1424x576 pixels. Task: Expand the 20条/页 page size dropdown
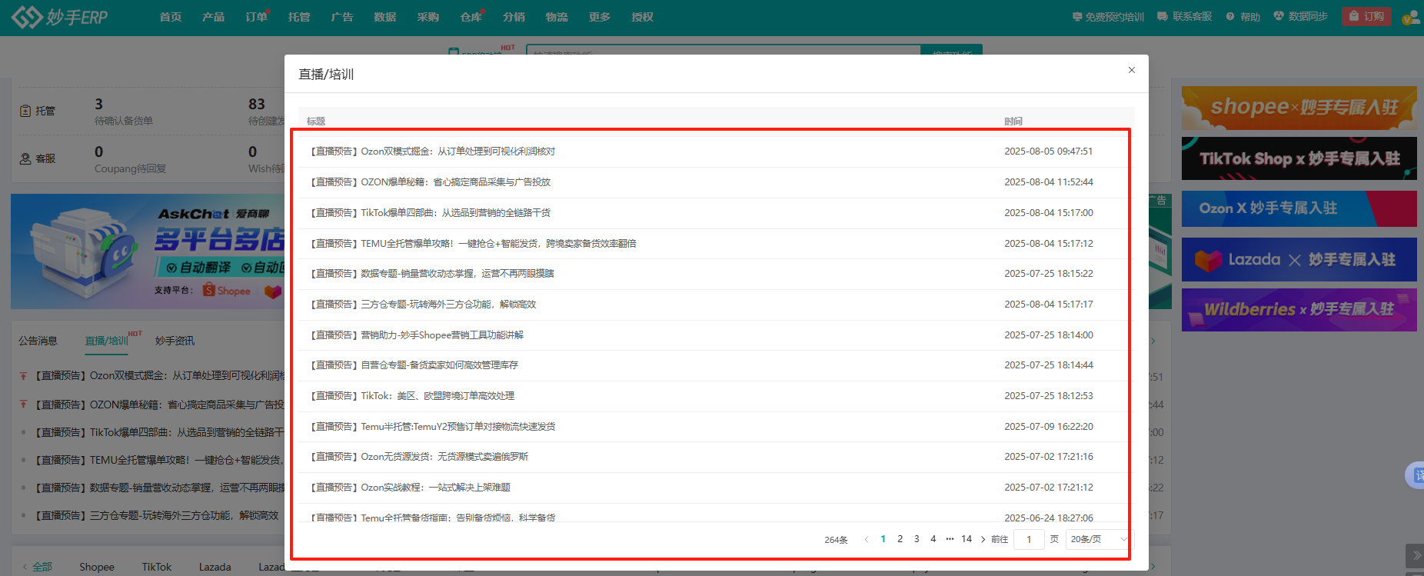click(1099, 539)
